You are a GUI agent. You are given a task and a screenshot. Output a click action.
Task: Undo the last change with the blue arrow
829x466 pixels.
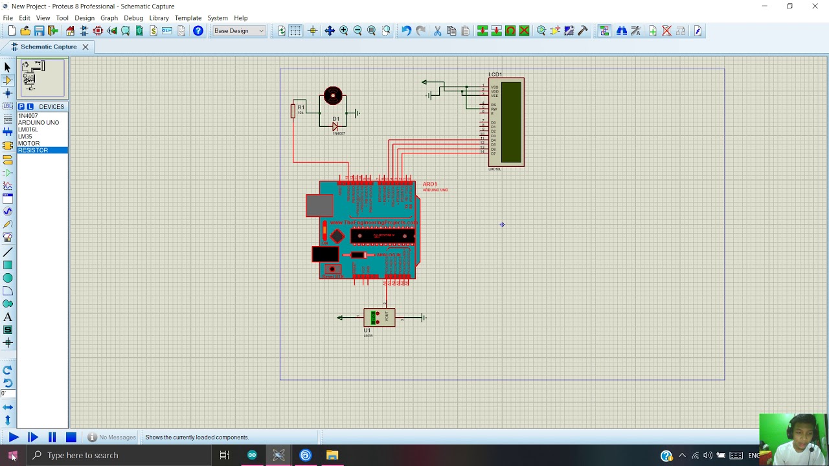(406, 31)
